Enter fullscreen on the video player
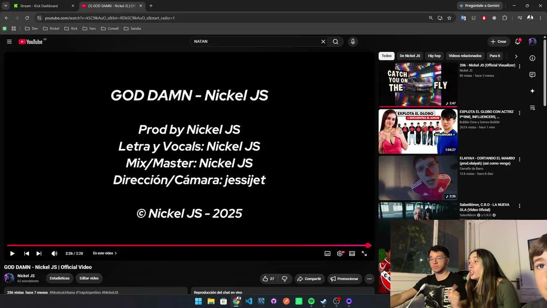547x308 pixels. click(364, 253)
